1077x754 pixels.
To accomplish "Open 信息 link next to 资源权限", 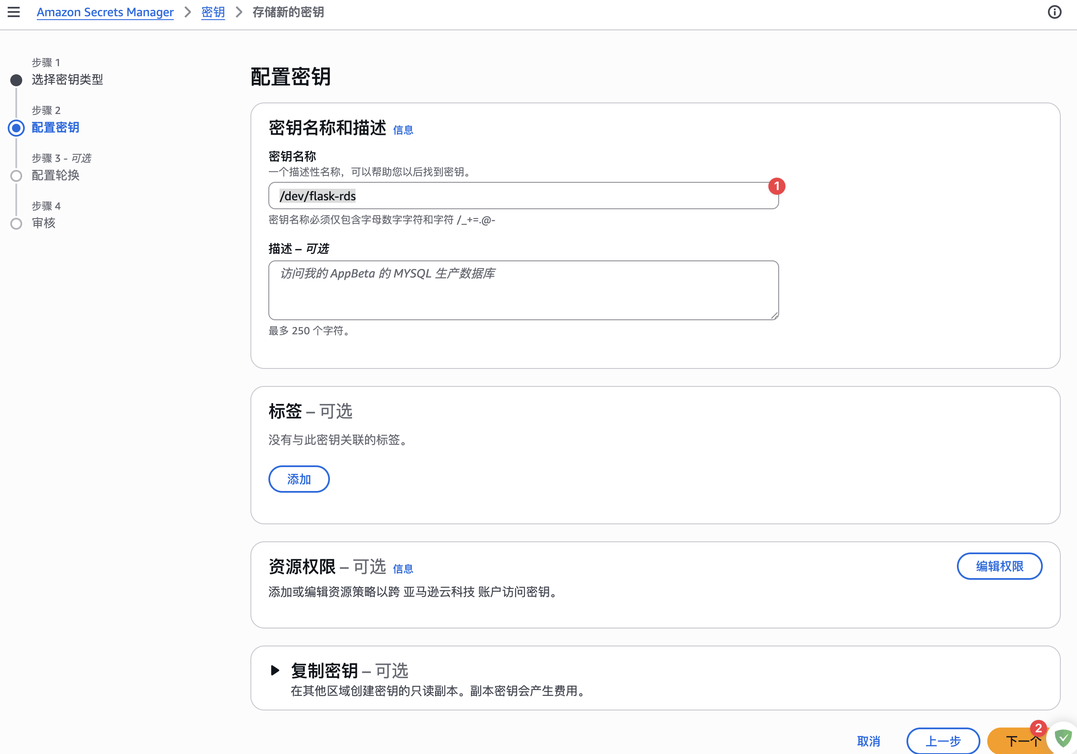I will coord(403,568).
